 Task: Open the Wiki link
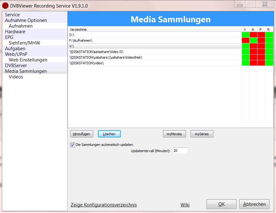coord(185,205)
